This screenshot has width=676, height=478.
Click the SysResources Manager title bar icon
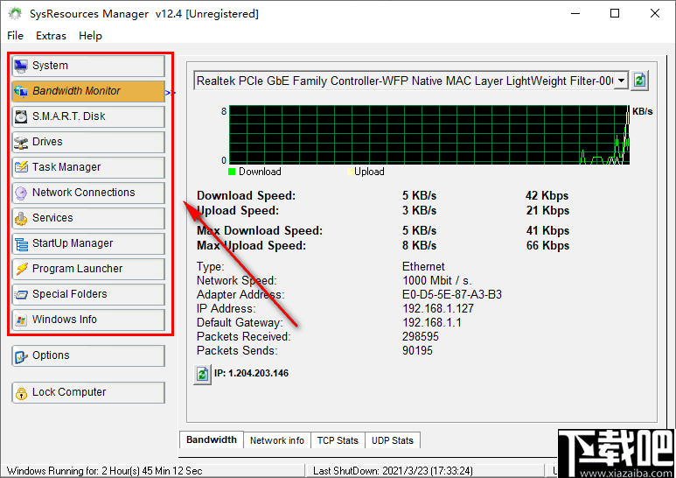(x=15, y=14)
